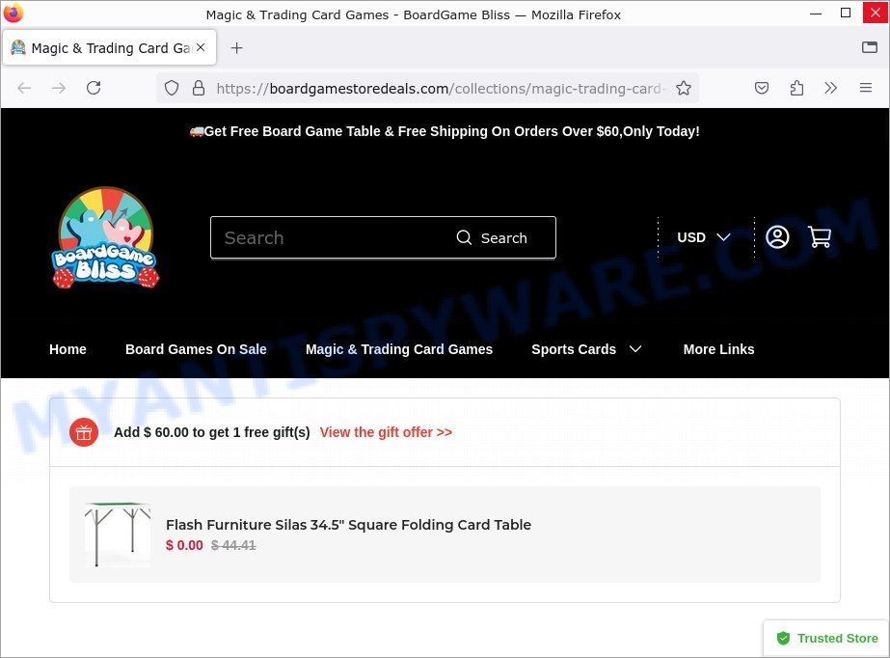Viewport: 890px width, 658px height.
Task: Reload the current page
Action: point(94,88)
